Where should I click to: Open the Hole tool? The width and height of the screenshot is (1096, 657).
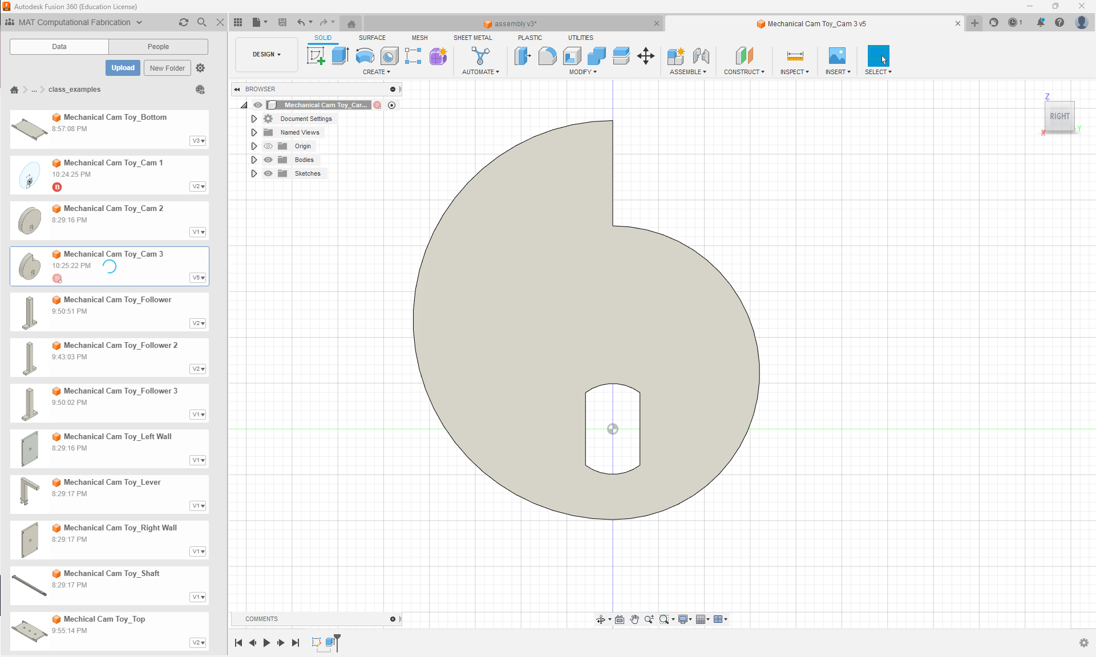(390, 56)
